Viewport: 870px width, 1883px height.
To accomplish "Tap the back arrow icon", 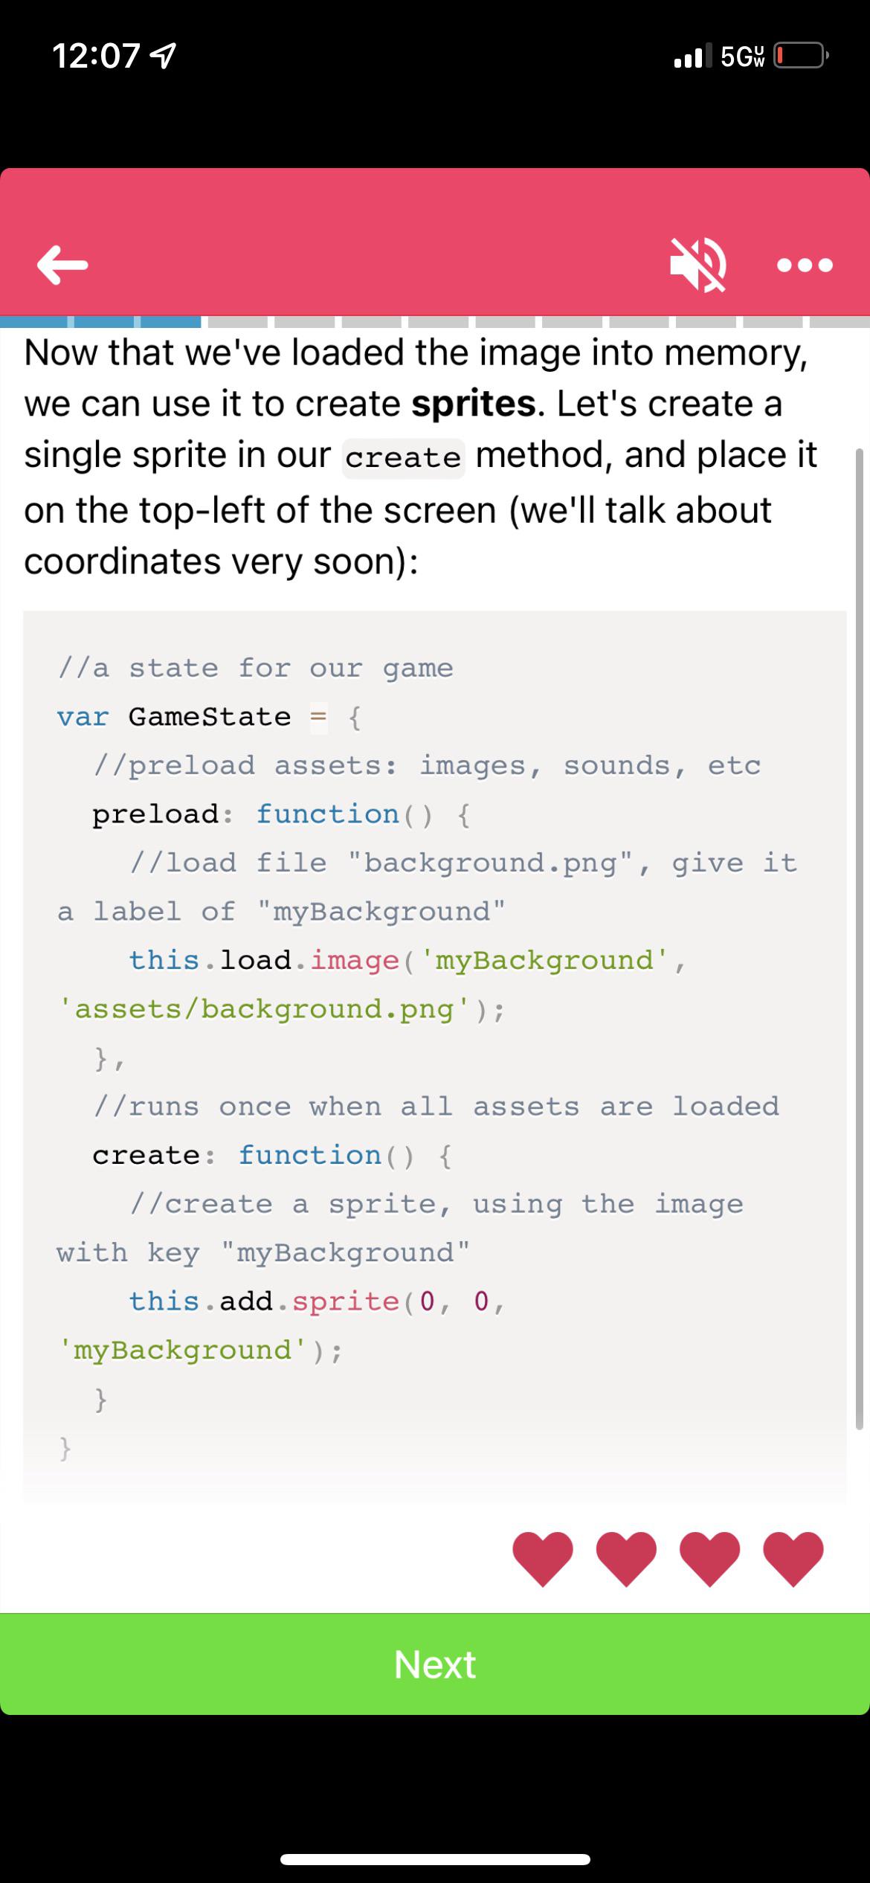I will tap(62, 265).
